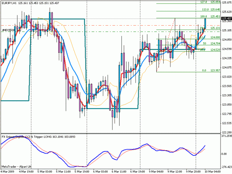Click Fibonacci 61.8 price value 124.880
Image resolution: width=232 pixels, height=174 pixels.
pyautogui.click(x=215, y=37)
